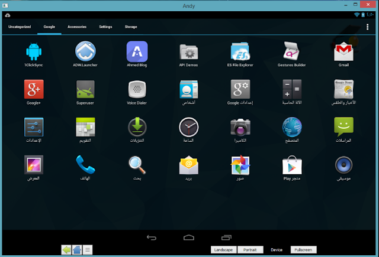The height and width of the screenshot is (257, 379).
Task: Launch the Play Store app
Action: [292, 165]
